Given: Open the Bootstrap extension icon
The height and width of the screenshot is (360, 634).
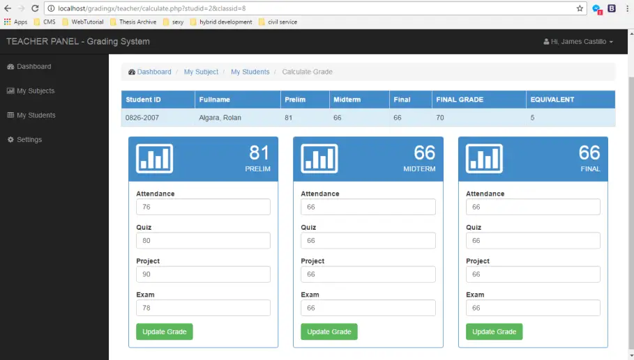Looking at the screenshot, I should tap(612, 8).
